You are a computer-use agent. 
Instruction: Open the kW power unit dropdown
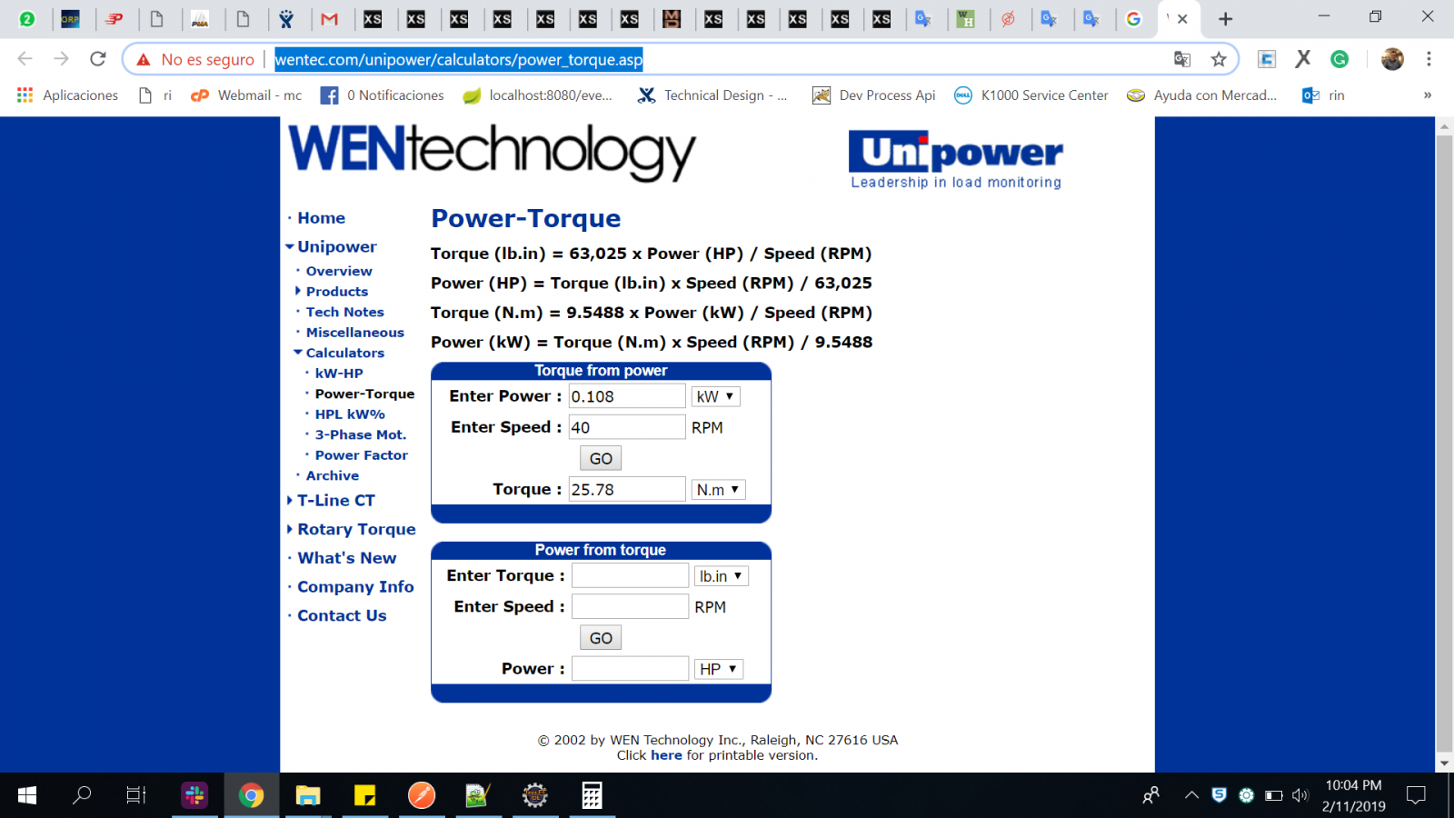tap(716, 396)
